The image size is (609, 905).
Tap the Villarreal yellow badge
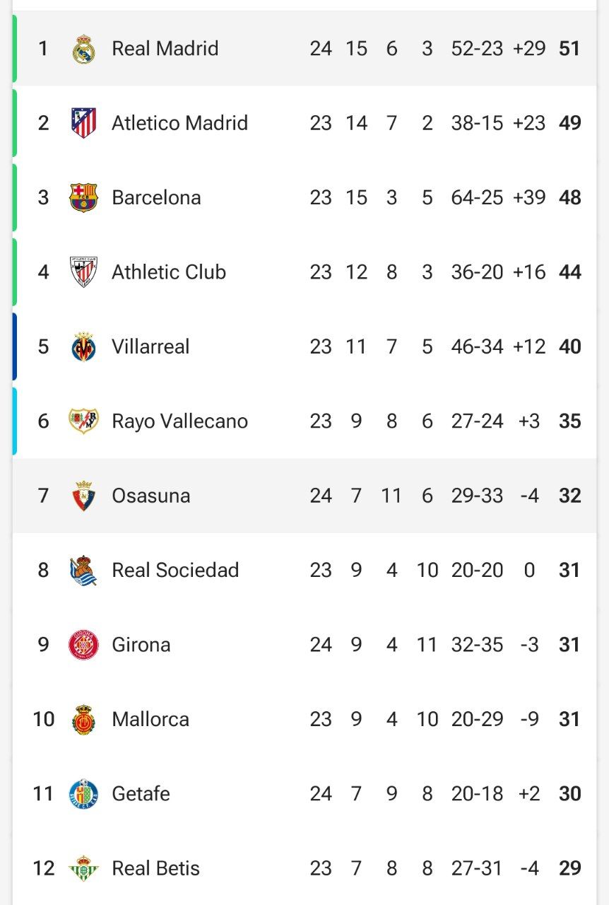click(83, 346)
